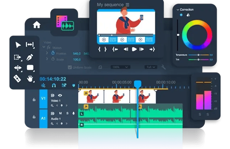230x149 pixels.
Task: Click the reset parameter arrow icon
Action: pos(100,67)
